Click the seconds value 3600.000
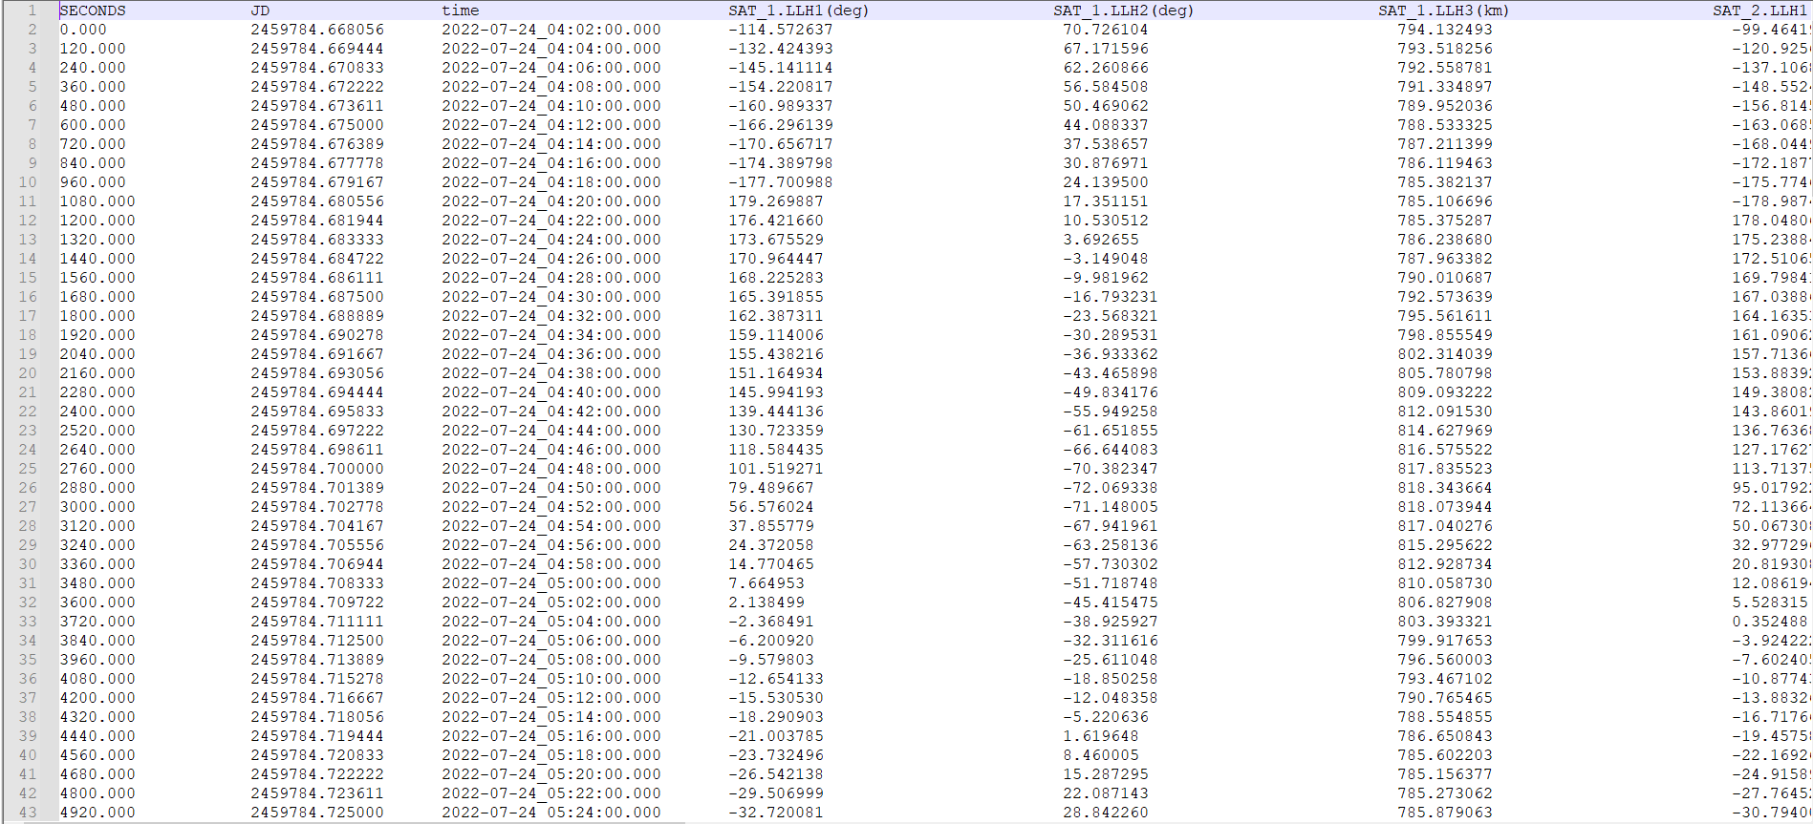 pyautogui.click(x=97, y=602)
